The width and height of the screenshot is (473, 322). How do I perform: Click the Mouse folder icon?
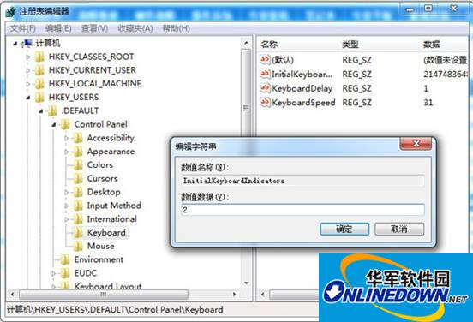[78, 246]
